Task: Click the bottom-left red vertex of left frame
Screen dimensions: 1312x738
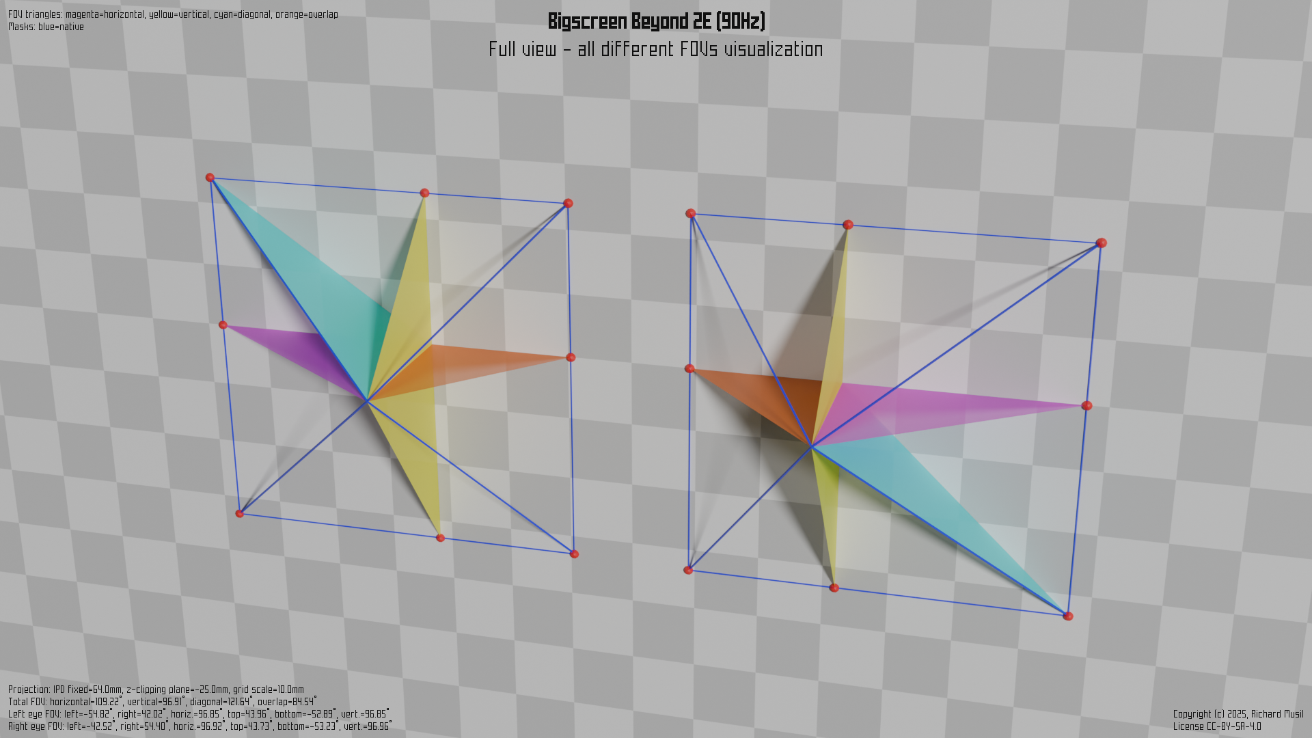Action: click(239, 513)
